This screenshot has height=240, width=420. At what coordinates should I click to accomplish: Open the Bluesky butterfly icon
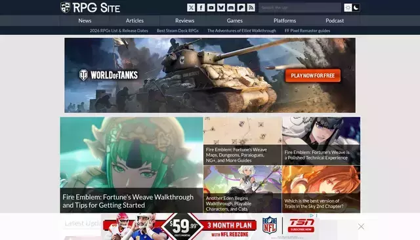click(x=221, y=7)
